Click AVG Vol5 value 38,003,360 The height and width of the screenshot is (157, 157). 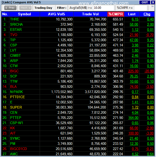64,107
